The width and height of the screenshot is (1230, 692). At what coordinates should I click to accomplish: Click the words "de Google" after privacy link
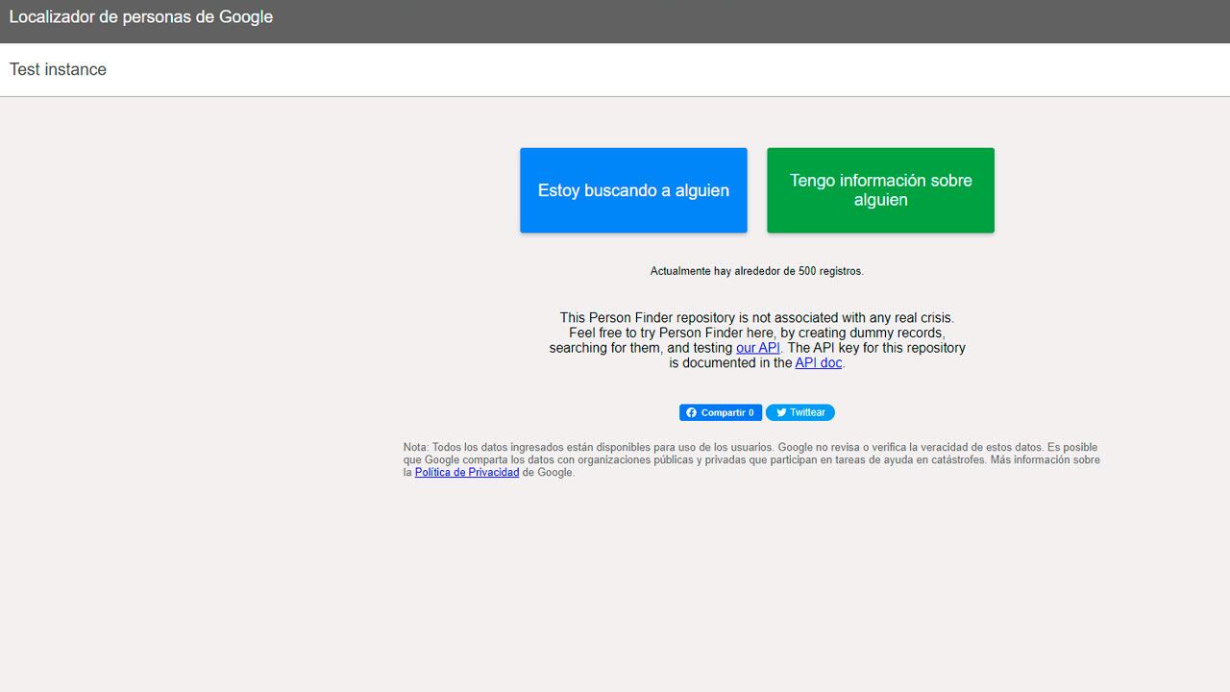548,473
